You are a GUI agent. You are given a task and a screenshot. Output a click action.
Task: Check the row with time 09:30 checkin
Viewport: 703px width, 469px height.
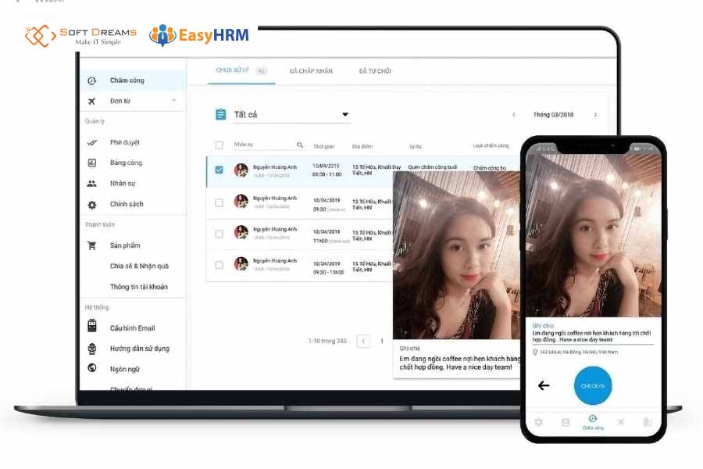(219, 203)
